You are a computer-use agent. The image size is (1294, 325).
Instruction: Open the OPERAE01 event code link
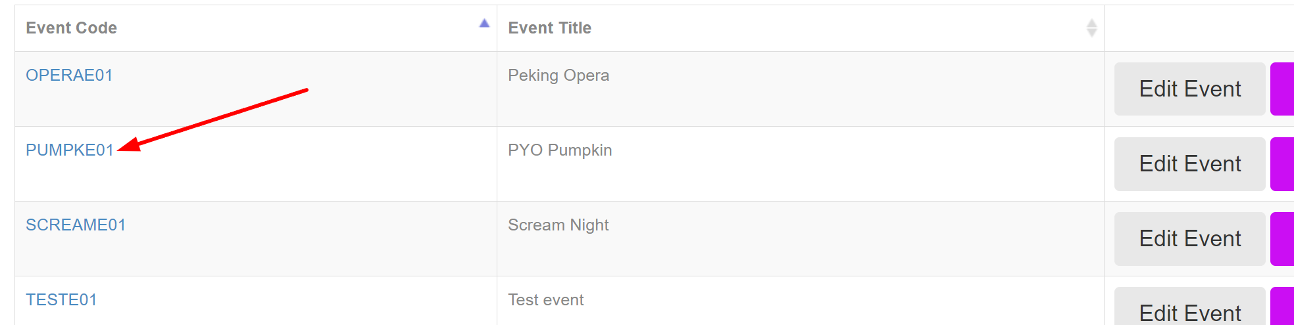pyautogui.click(x=69, y=76)
